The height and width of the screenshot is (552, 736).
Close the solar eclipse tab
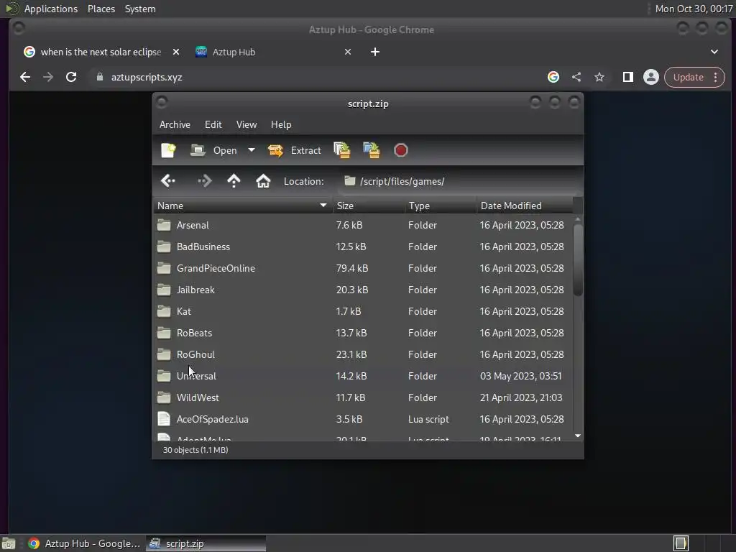(176, 52)
